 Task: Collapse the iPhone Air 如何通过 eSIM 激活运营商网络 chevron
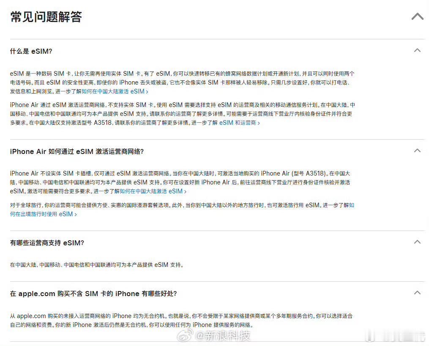(x=417, y=150)
